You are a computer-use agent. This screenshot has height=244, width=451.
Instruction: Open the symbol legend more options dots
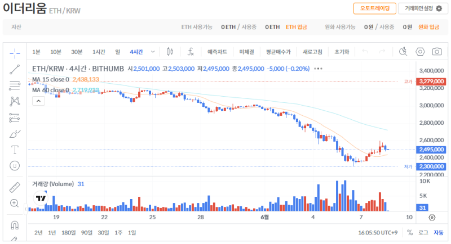tap(318, 69)
